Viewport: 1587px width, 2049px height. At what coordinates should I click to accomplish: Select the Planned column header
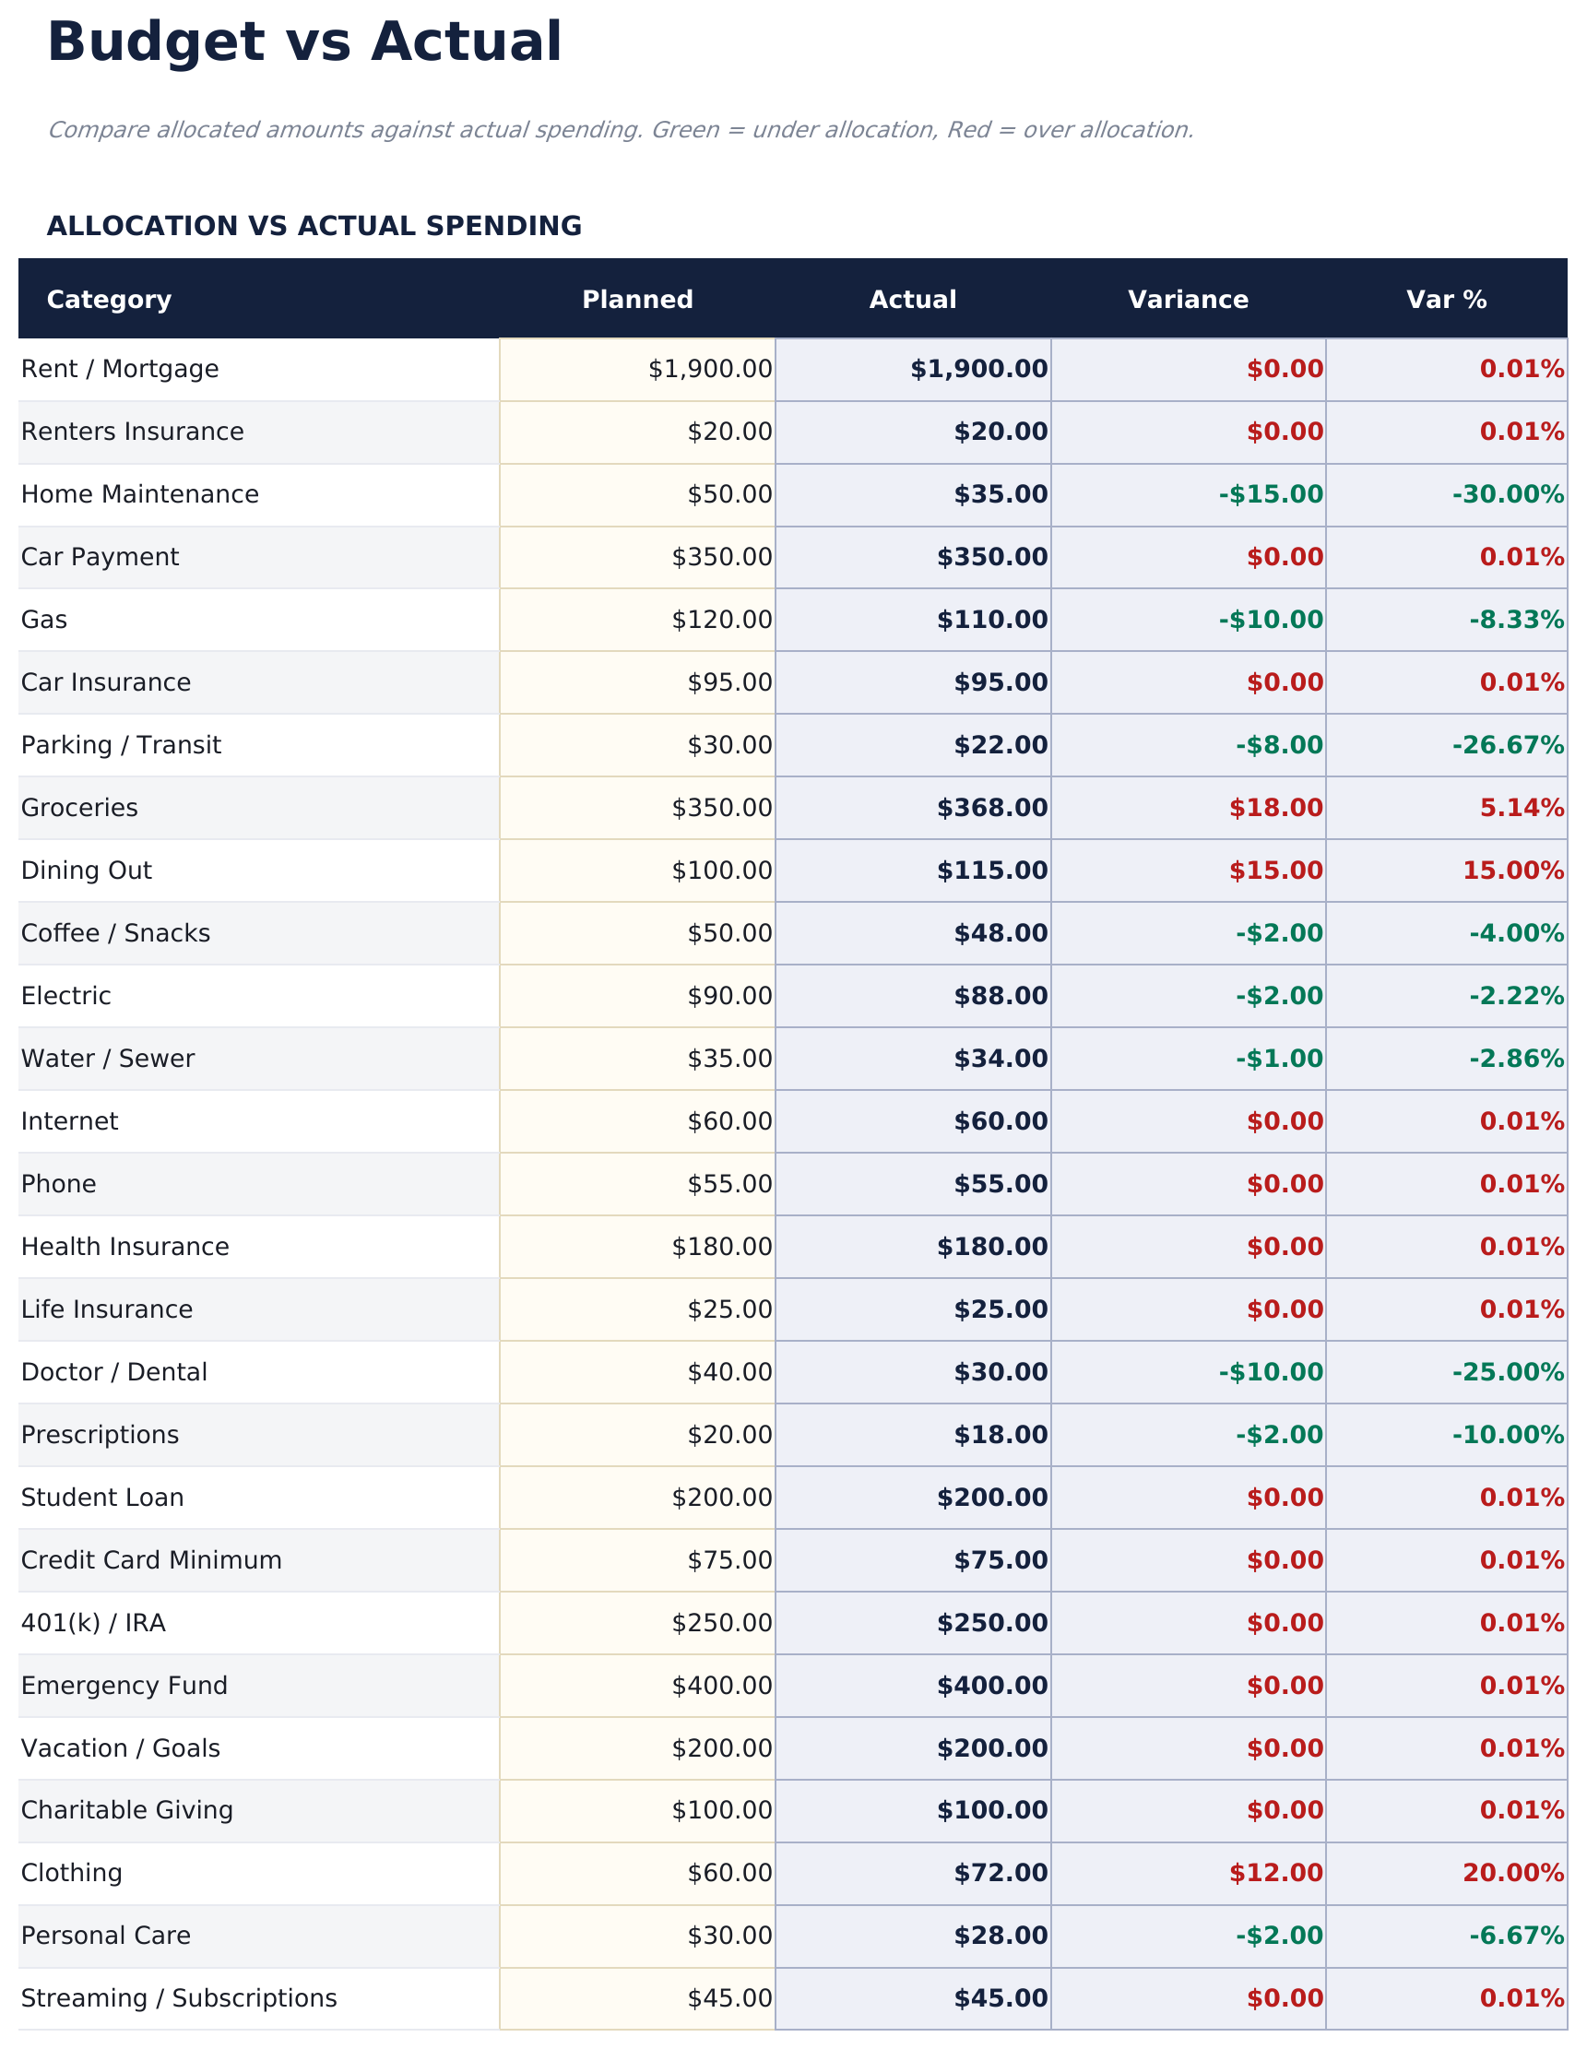point(637,300)
